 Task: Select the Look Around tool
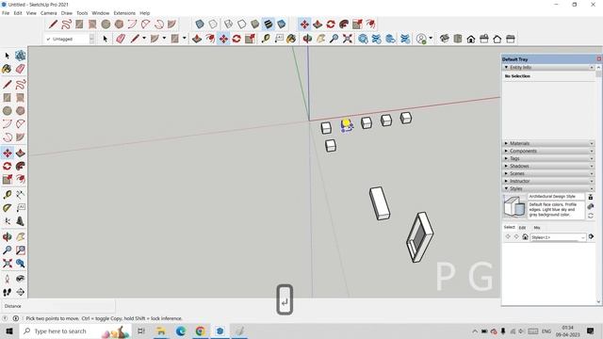coord(20,279)
